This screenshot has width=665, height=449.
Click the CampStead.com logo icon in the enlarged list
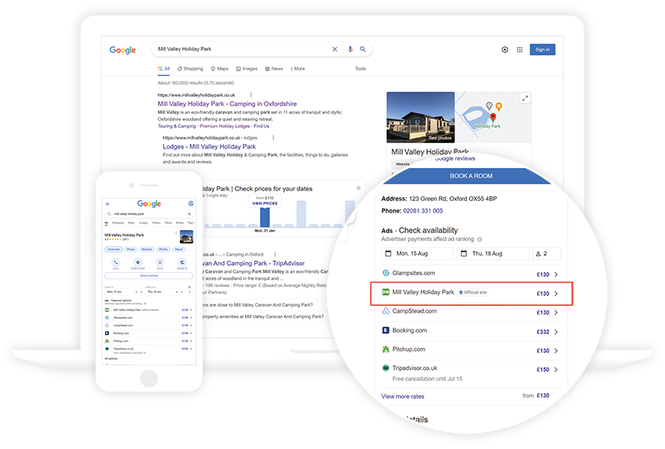pyautogui.click(x=386, y=311)
